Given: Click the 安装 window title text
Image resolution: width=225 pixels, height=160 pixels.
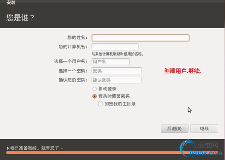Looking at the screenshot, I should (11, 3).
